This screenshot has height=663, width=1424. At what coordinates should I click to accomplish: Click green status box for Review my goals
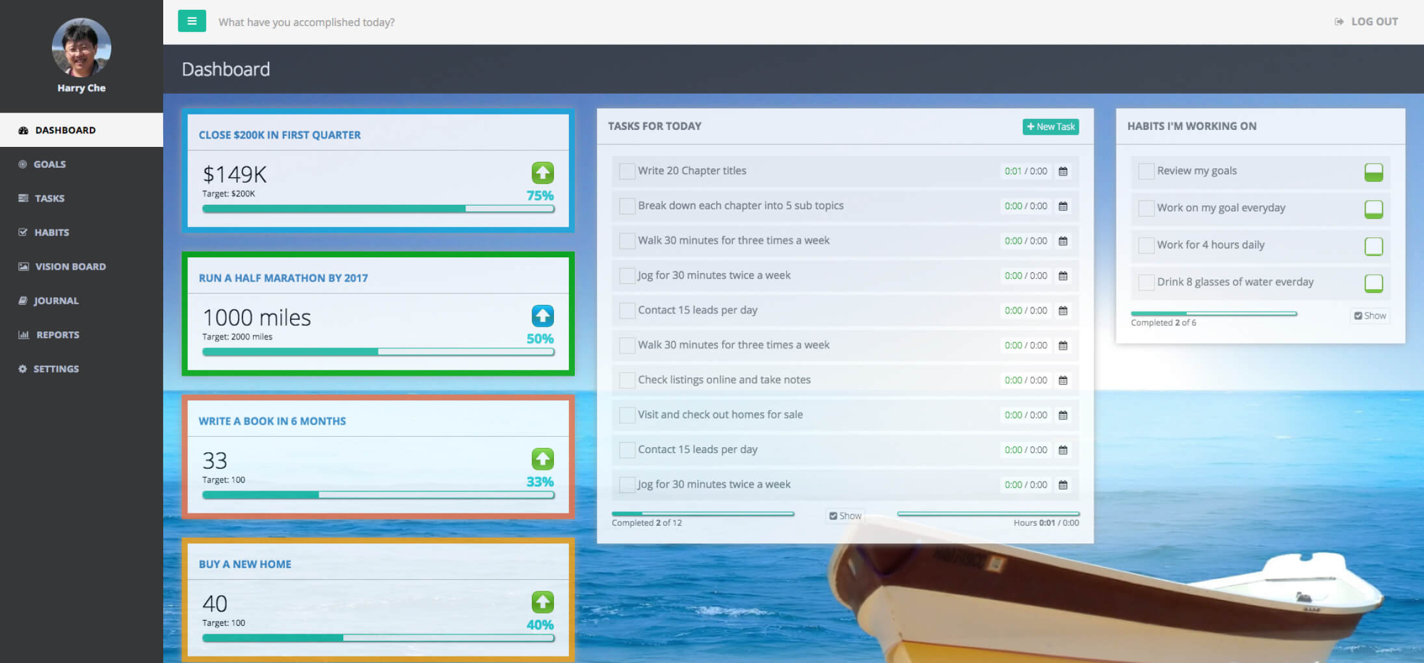point(1373,172)
